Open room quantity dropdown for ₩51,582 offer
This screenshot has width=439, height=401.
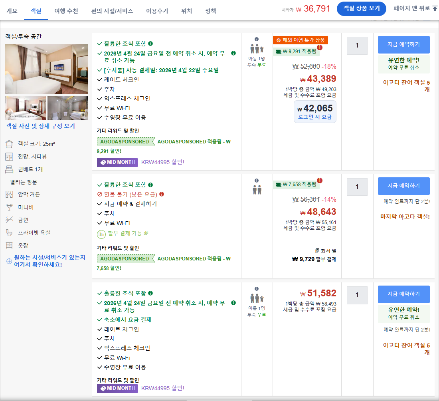click(x=357, y=295)
